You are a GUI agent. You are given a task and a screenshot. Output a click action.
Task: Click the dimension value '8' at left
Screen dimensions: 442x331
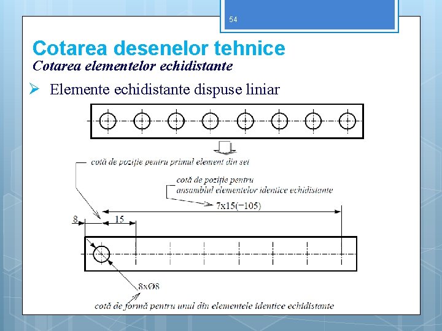(x=76, y=219)
